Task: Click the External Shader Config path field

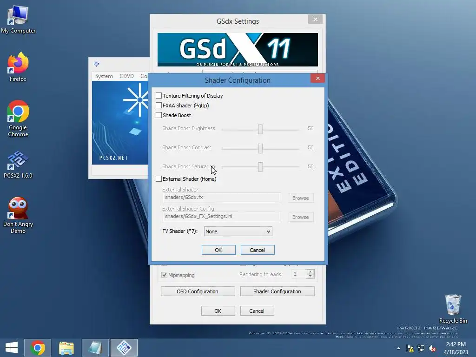Action: 222,217
